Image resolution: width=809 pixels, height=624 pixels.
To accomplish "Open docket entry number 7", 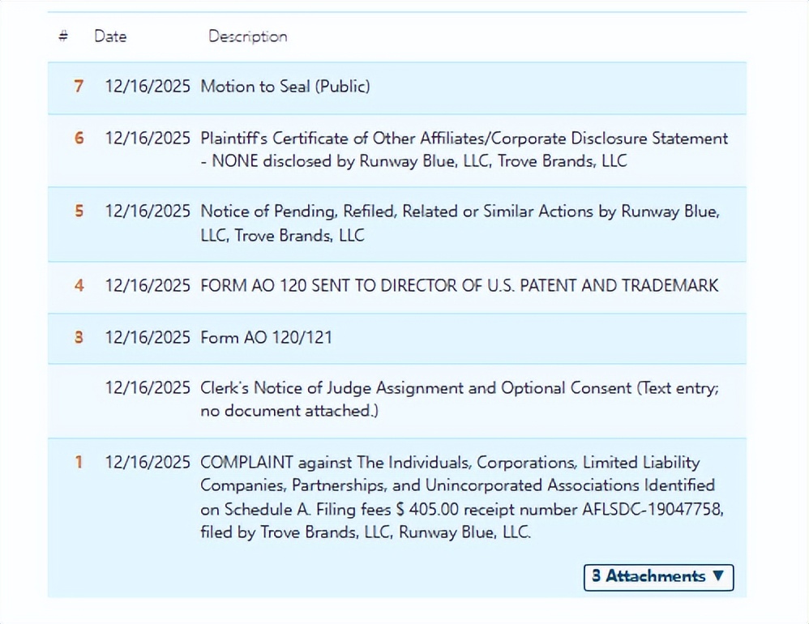I will [79, 87].
